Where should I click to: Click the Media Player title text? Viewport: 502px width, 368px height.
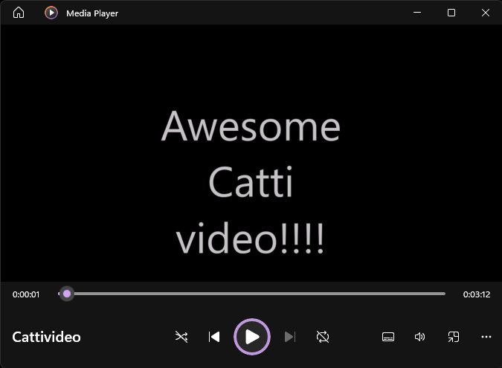[x=92, y=13]
